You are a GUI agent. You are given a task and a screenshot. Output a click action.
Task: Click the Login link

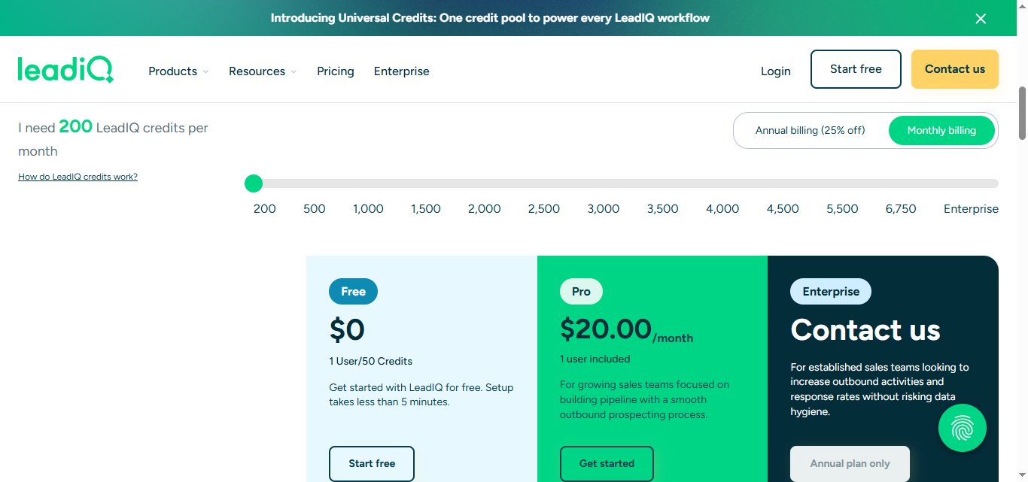(x=776, y=71)
